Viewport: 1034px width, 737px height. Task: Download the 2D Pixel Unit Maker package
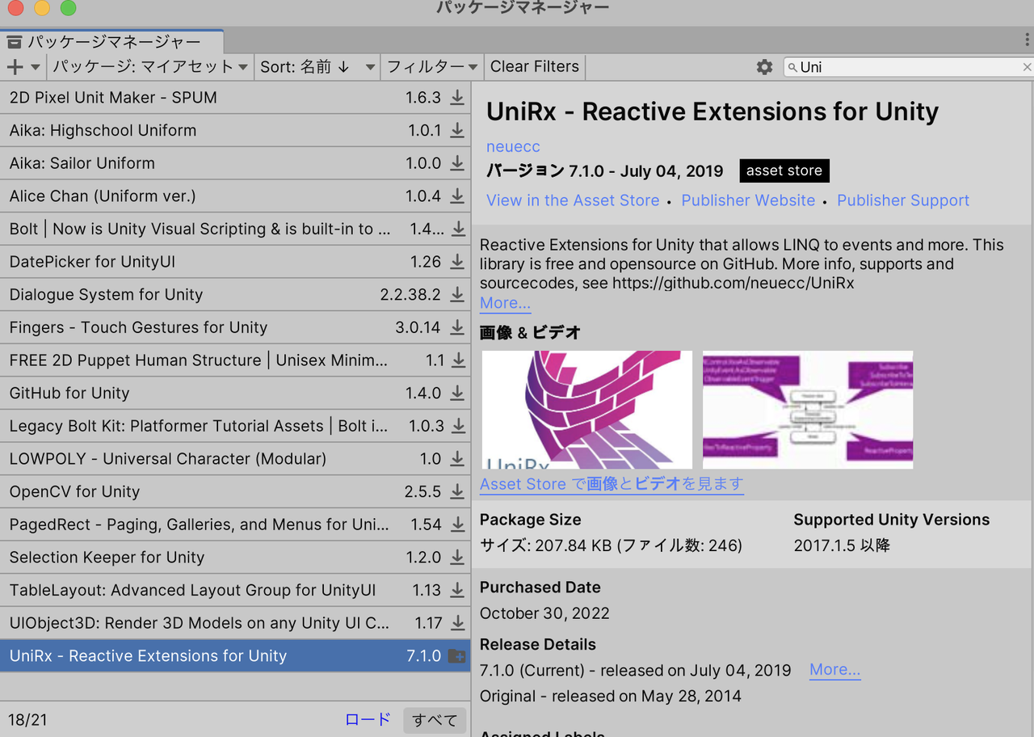tap(456, 97)
